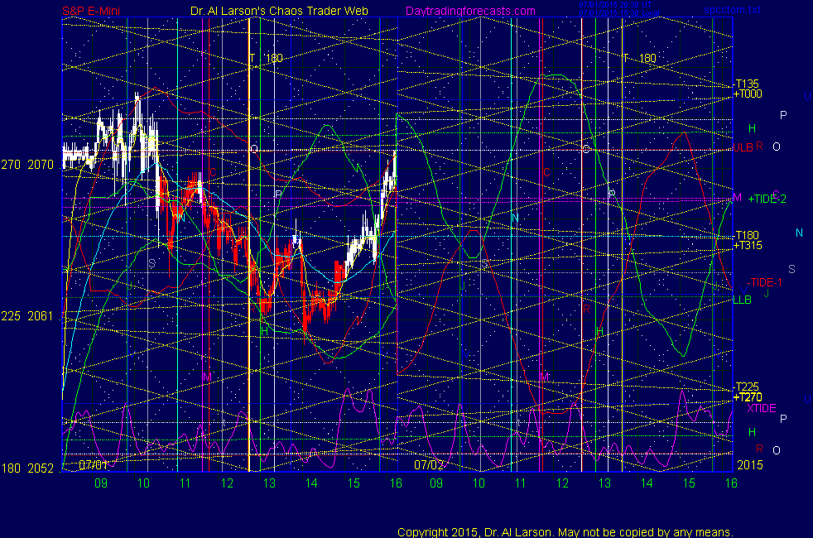Click the -T180 line label
This screenshot has height=538, width=813.
pos(747,235)
